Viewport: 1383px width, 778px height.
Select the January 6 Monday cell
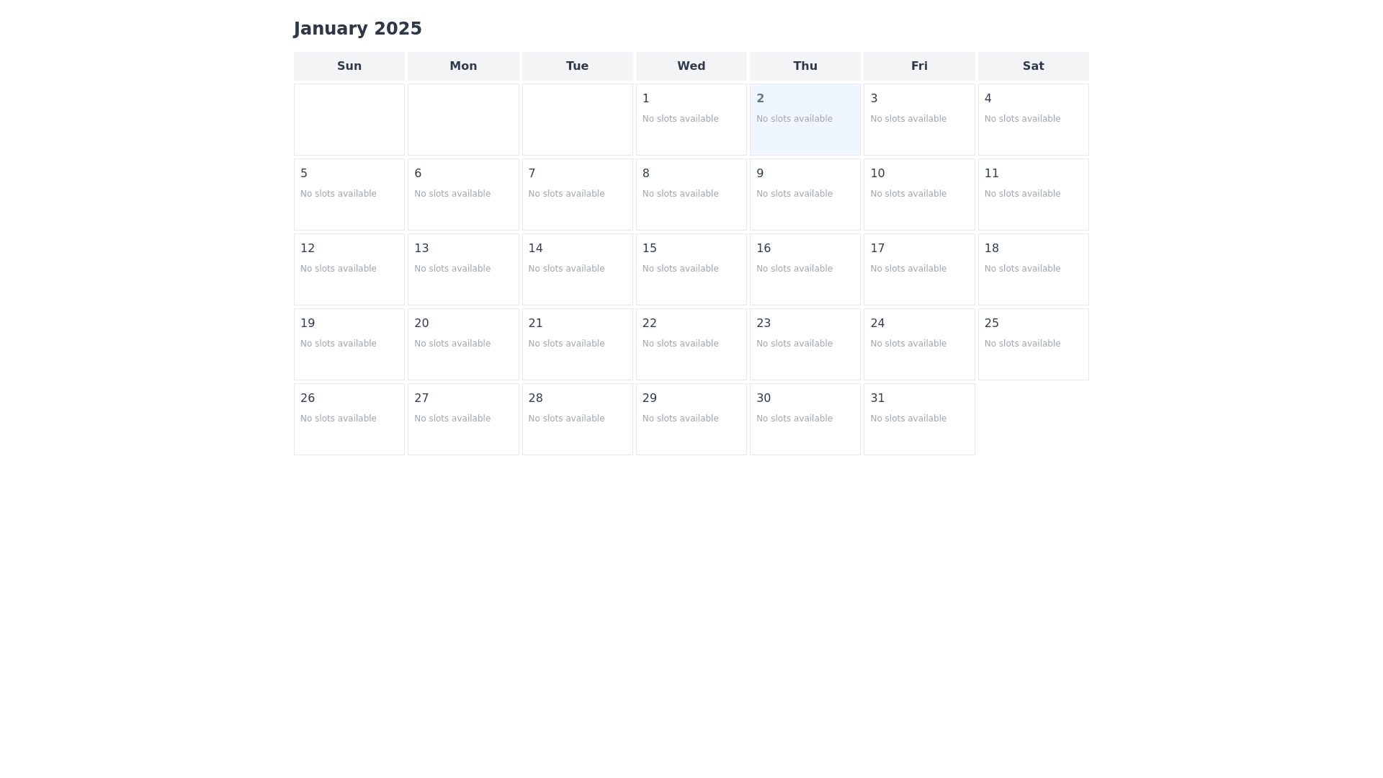click(x=463, y=194)
